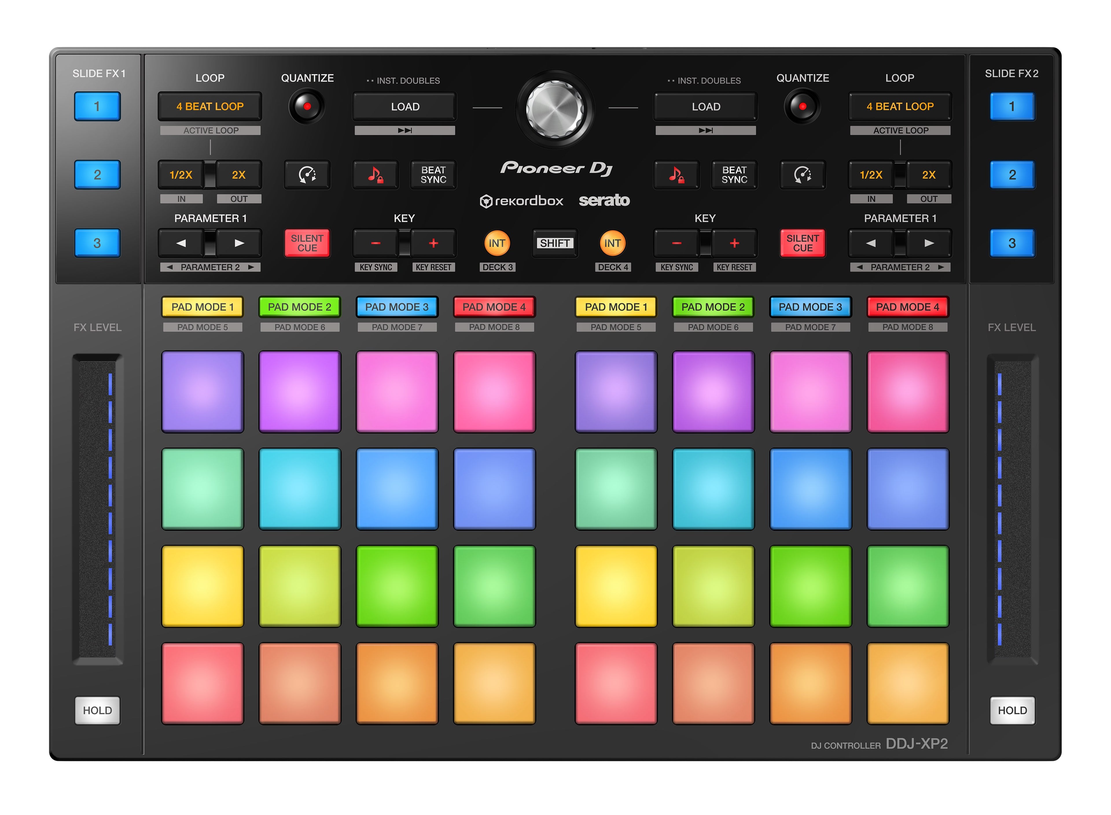The height and width of the screenshot is (815, 1111).
Task: Click the right Beat Sync icon
Action: [734, 175]
